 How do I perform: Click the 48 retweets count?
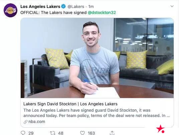[x=61, y=133]
